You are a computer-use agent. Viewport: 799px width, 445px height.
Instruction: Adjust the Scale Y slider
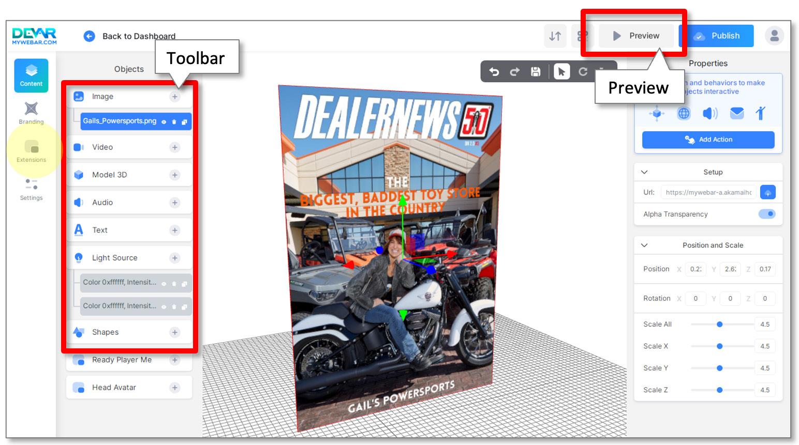point(722,368)
